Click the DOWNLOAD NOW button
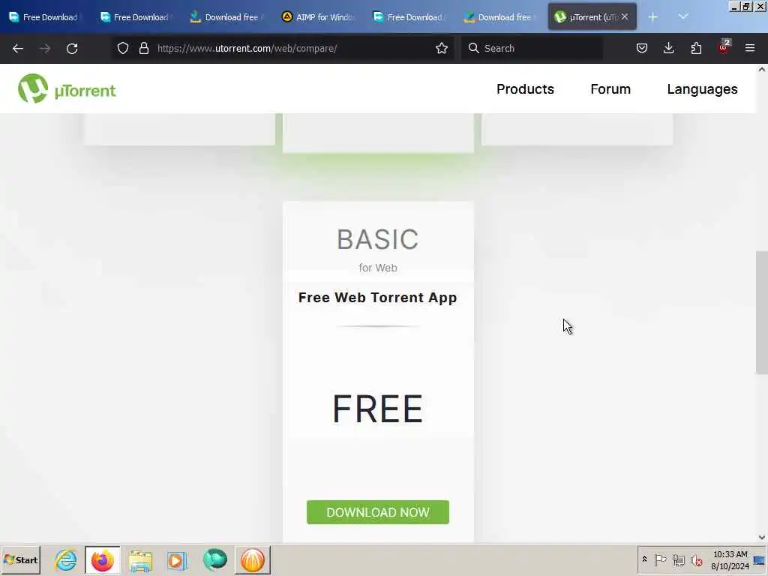The image size is (768, 576). pyautogui.click(x=378, y=512)
